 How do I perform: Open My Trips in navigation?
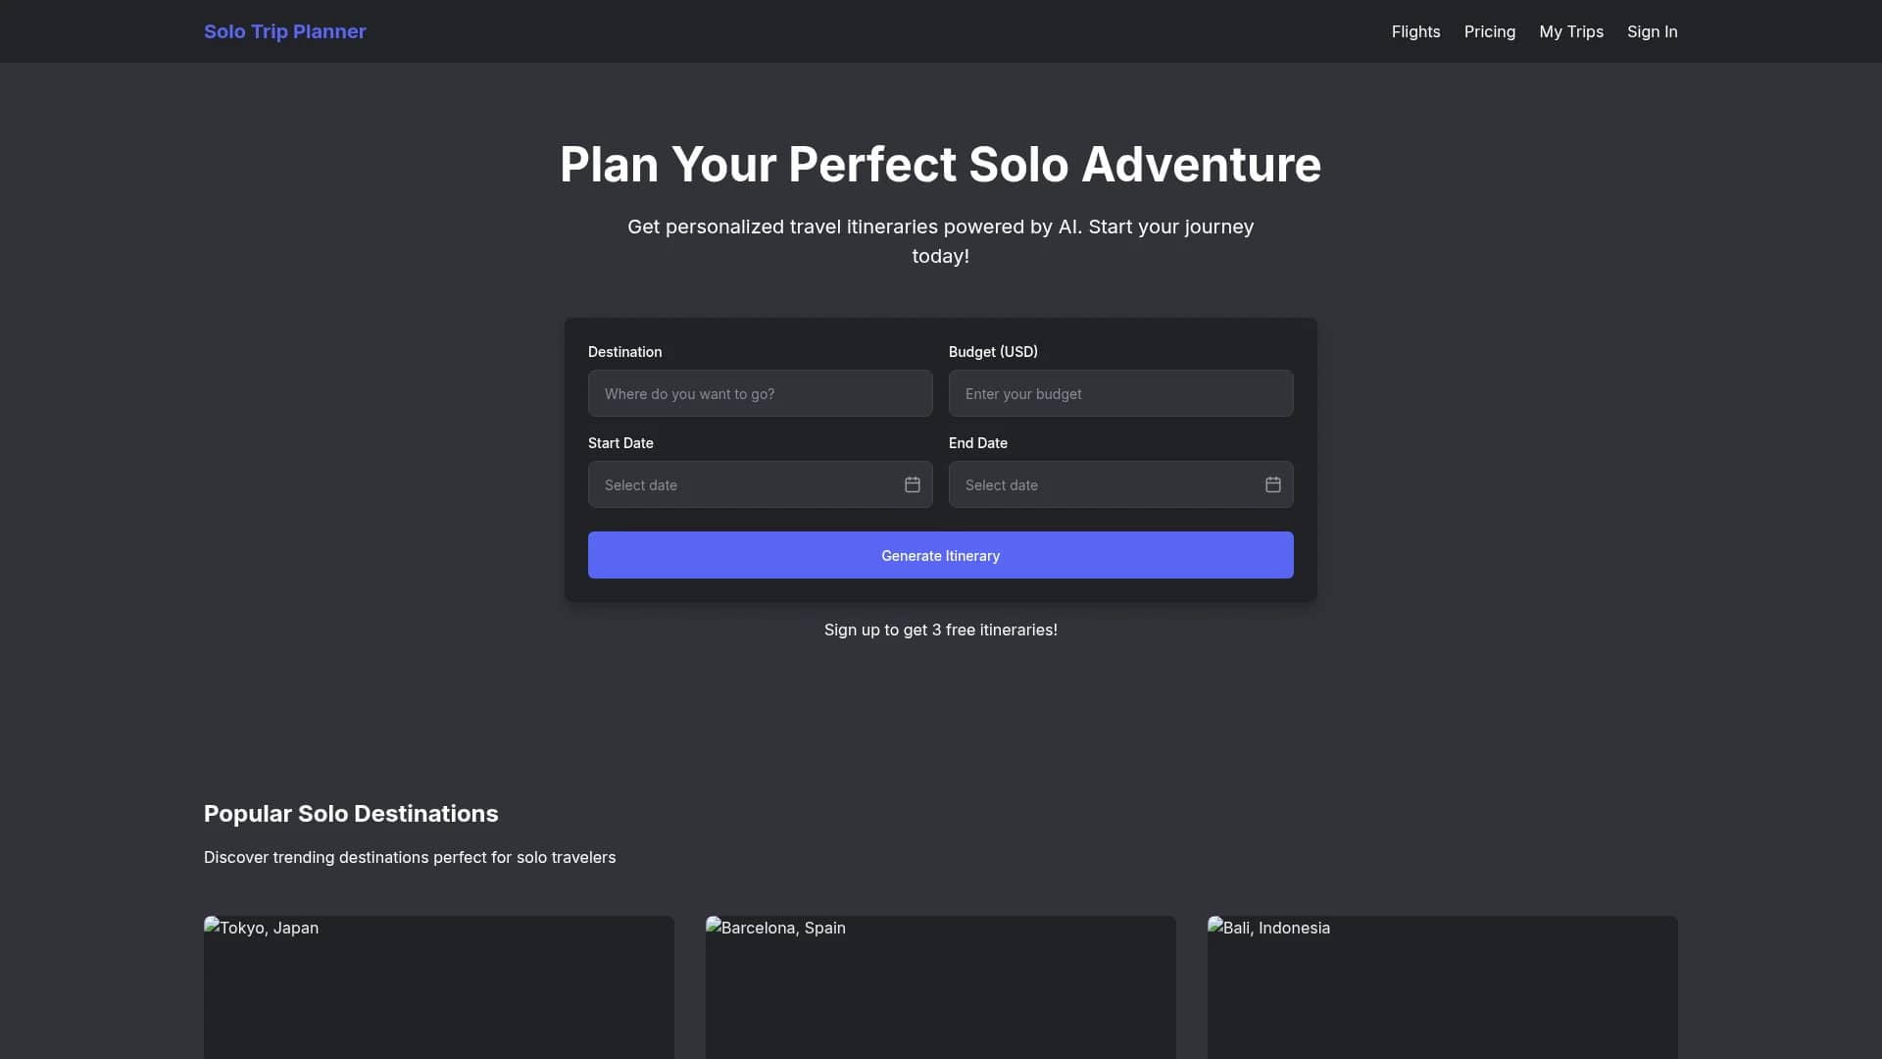(x=1570, y=31)
